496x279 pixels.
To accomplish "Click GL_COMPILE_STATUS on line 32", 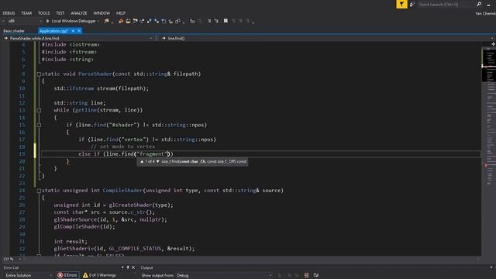I will tap(135, 249).
